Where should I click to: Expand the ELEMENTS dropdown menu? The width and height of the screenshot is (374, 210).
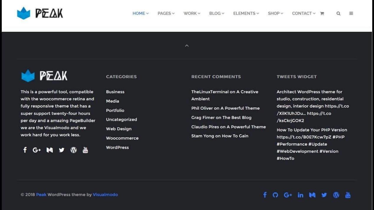pyautogui.click(x=246, y=14)
